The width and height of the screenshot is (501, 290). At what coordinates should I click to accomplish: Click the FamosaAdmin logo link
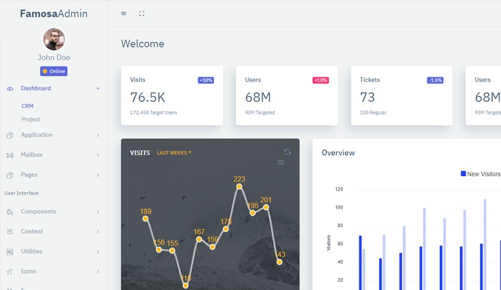click(x=54, y=13)
